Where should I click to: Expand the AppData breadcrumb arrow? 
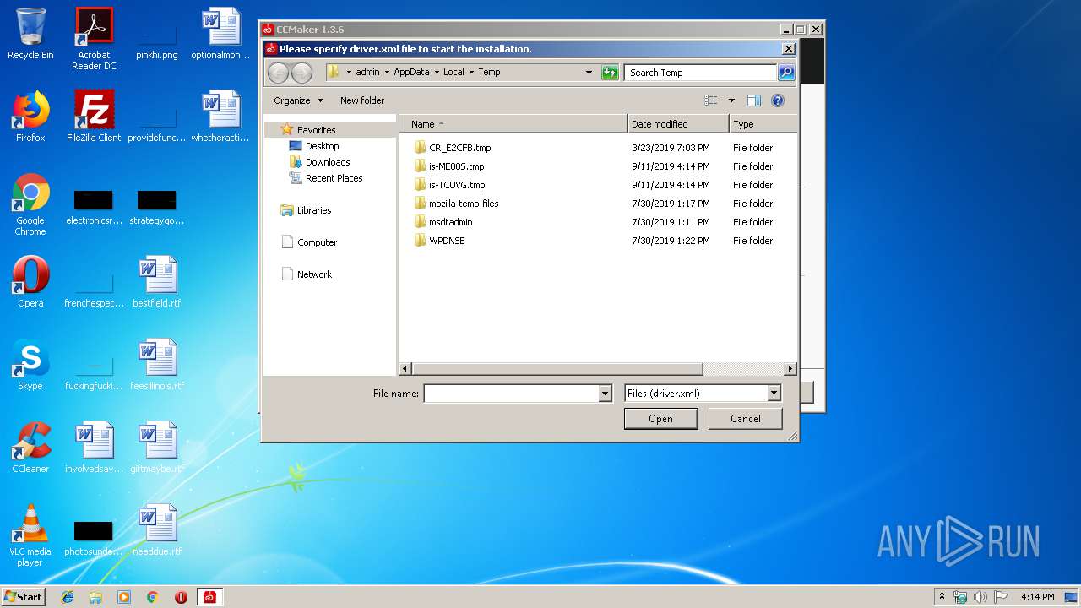(436, 73)
